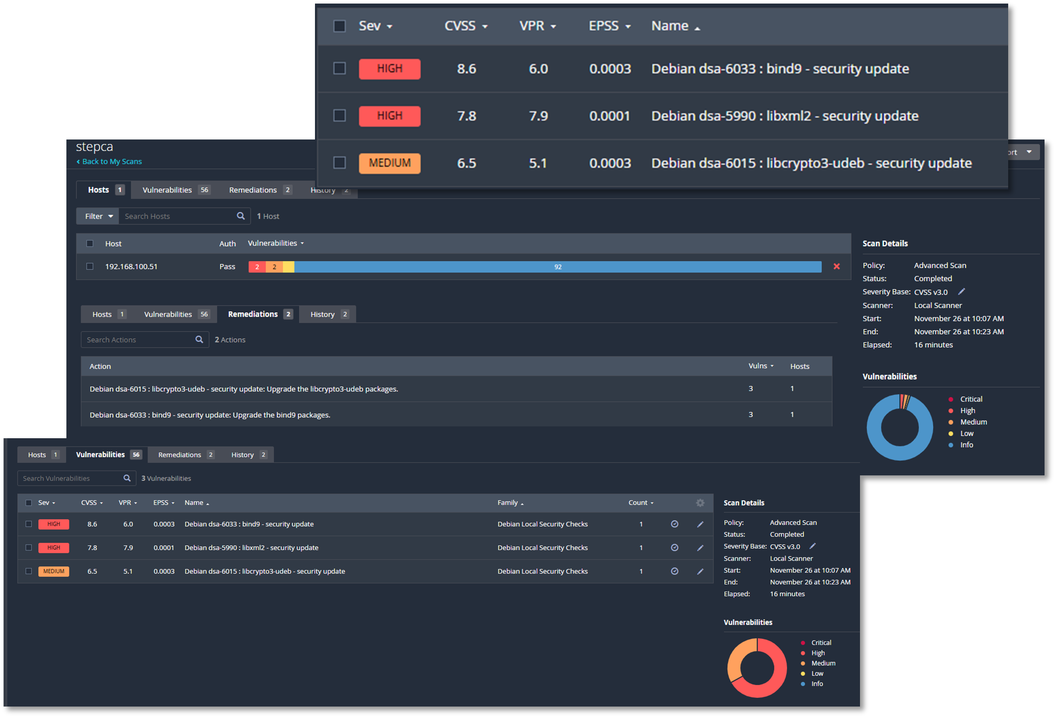
Task: Click the search magnifier next to Search Actions
Action: [x=199, y=339]
